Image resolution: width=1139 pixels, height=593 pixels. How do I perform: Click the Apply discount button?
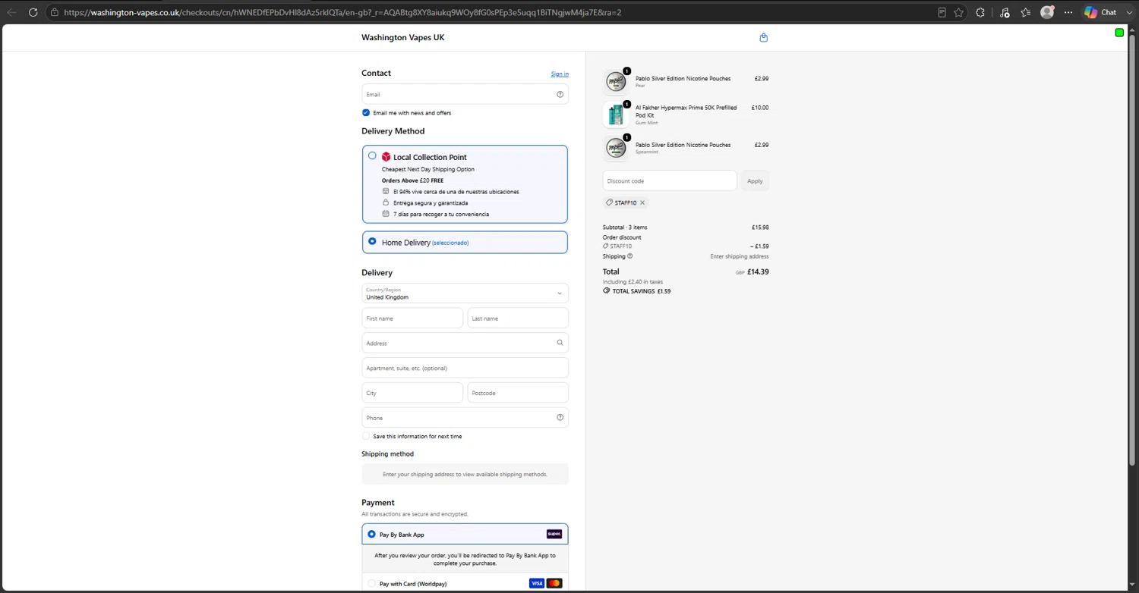click(x=755, y=180)
